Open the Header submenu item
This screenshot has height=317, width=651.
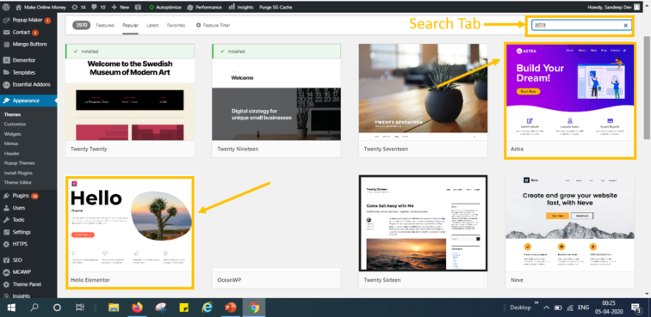pos(12,153)
